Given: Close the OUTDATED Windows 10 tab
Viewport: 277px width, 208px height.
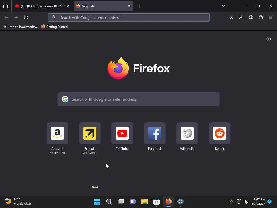Looking at the screenshot, I should 68,6.
